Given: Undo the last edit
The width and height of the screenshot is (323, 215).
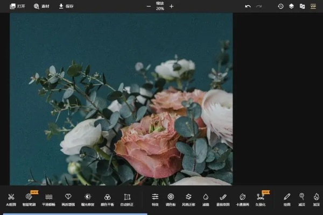Looking at the screenshot, I should point(248,6).
